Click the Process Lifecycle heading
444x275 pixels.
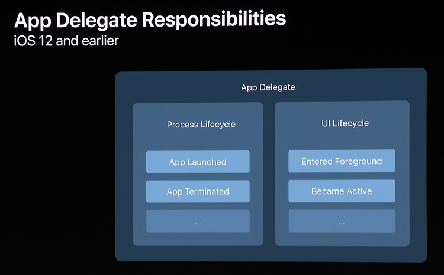coord(201,125)
